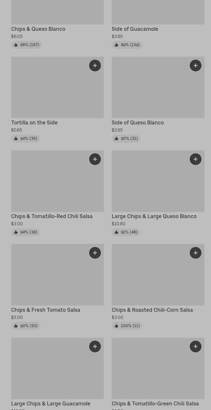
Task: Click the 94% (38) thumbs-up rating
Action: point(26,232)
